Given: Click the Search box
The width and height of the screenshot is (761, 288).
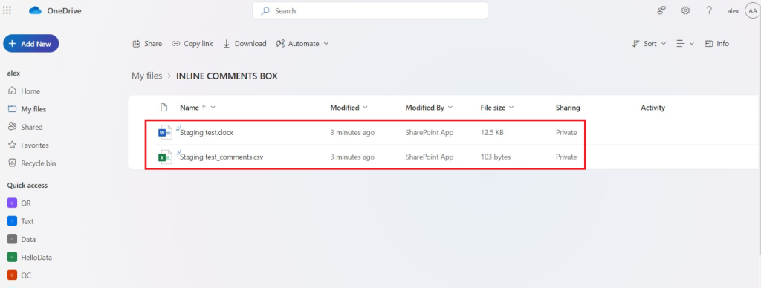Looking at the screenshot, I should click(x=370, y=10).
